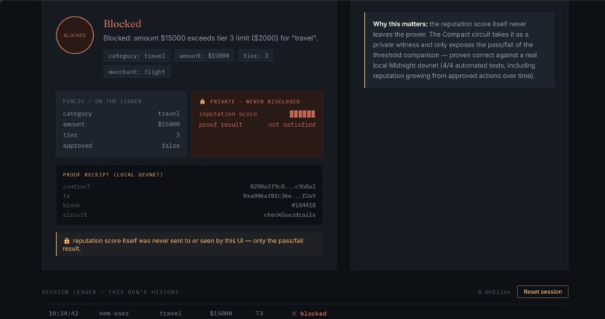605x319 pixels.
Task: Click the lock icon beside PRIVATE — NEVER DISCLOSED
Action: tap(202, 101)
